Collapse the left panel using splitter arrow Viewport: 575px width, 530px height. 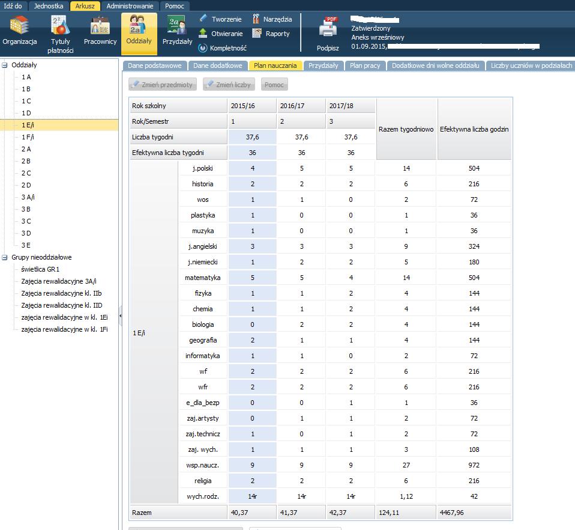[120, 315]
